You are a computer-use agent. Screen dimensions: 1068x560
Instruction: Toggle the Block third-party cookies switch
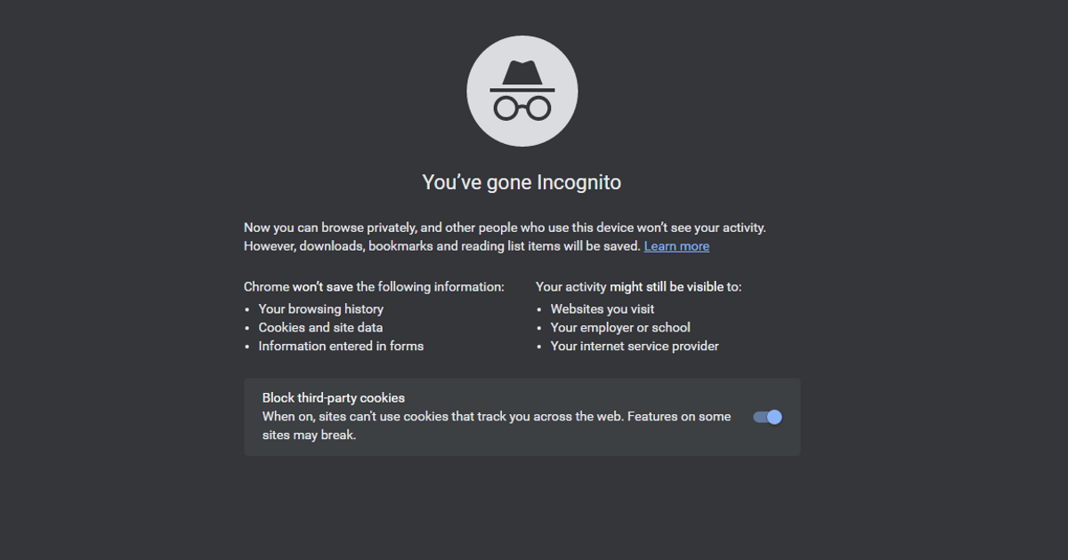pyautogui.click(x=768, y=417)
